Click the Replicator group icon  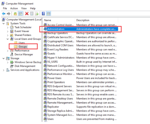45,107
